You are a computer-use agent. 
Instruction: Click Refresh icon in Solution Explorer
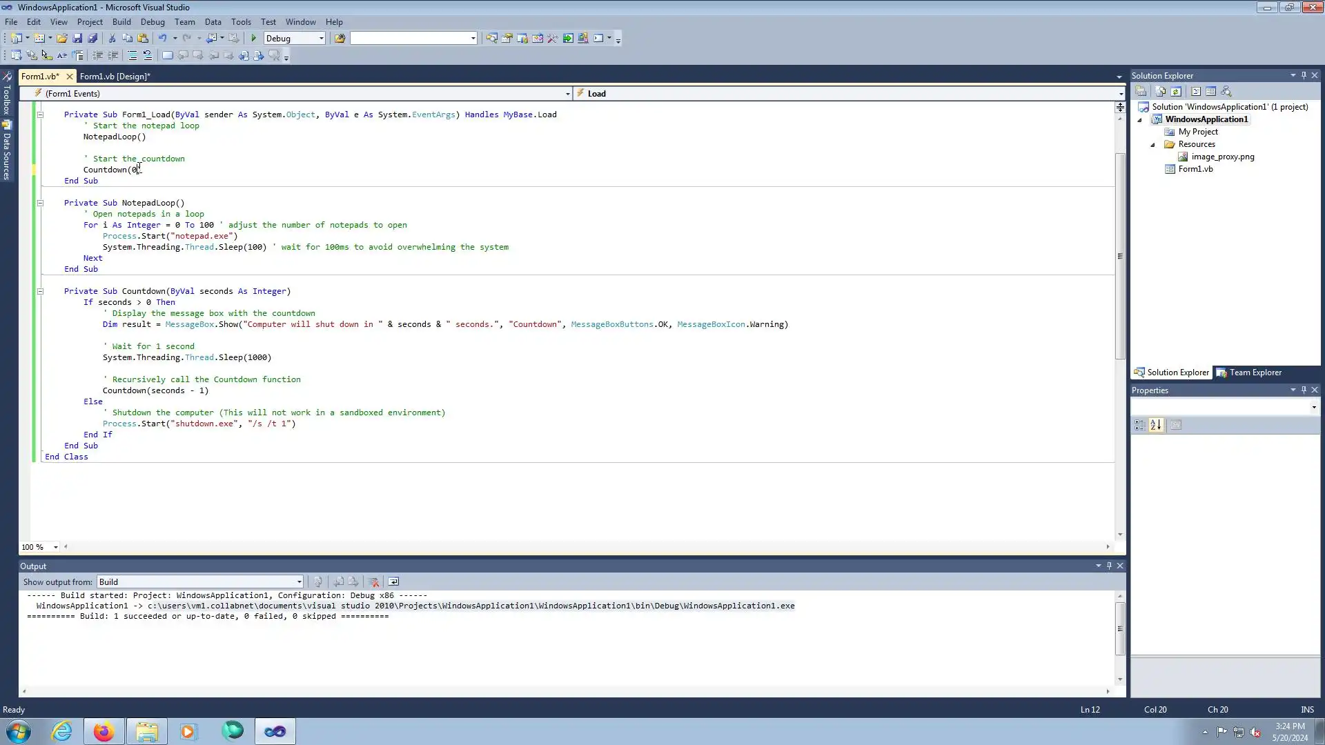[1176, 92]
